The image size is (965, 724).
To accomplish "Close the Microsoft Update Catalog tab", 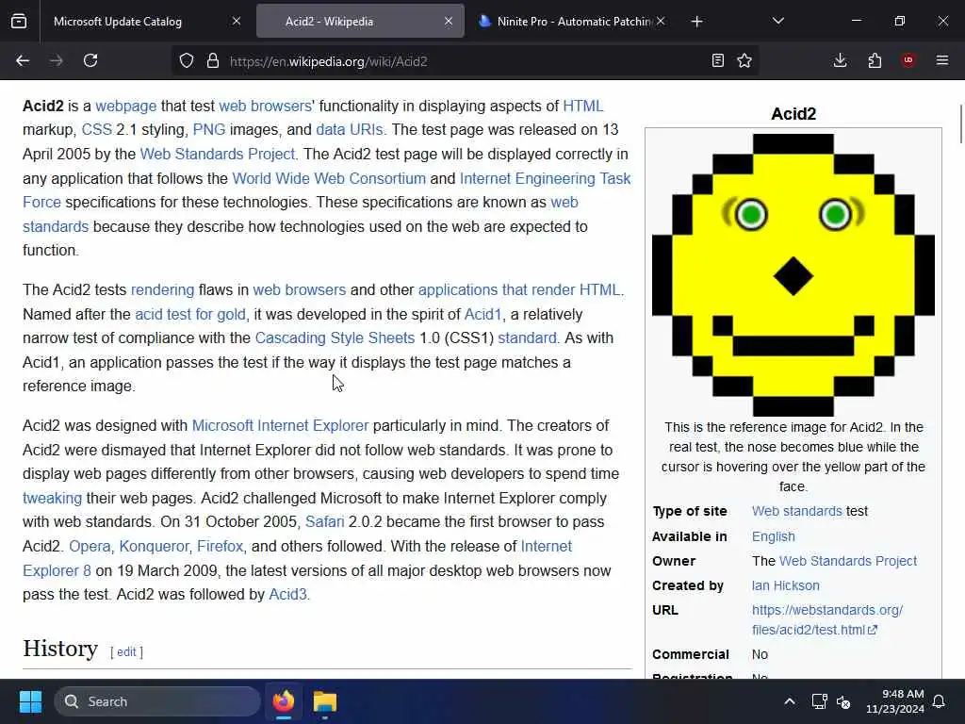I will [237, 21].
